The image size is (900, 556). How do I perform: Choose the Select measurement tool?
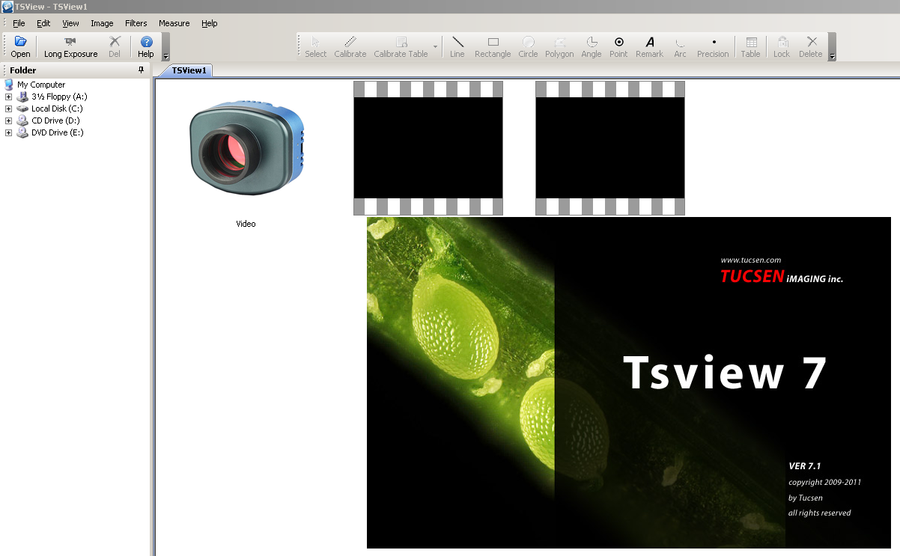tap(315, 47)
